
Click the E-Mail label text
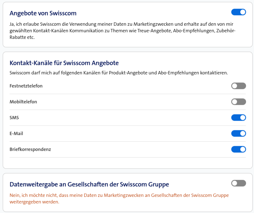pos(16,133)
